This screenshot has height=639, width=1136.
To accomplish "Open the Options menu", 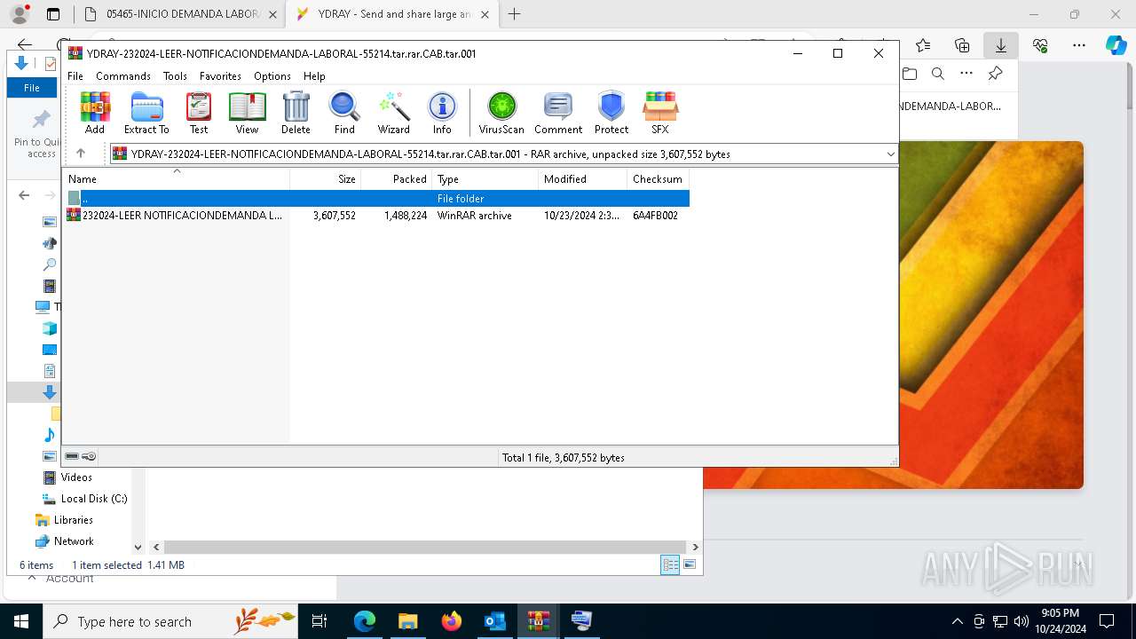I will pos(272,76).
